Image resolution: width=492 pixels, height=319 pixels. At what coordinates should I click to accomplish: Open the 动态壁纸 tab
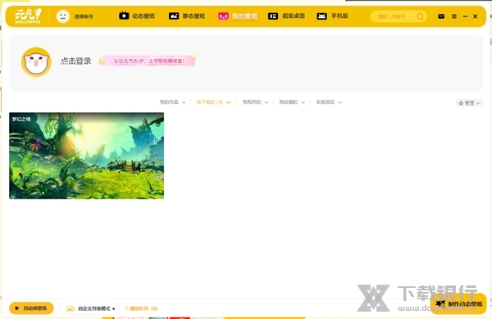(137, 16)
